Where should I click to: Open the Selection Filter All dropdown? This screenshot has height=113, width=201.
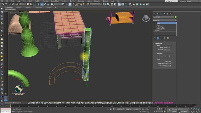point(22,4)
